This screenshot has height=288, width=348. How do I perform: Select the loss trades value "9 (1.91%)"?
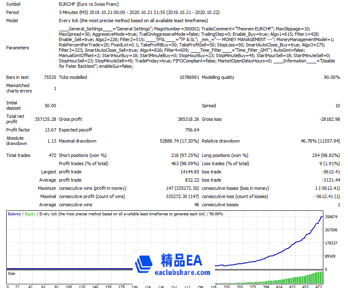tap(330, 164)
